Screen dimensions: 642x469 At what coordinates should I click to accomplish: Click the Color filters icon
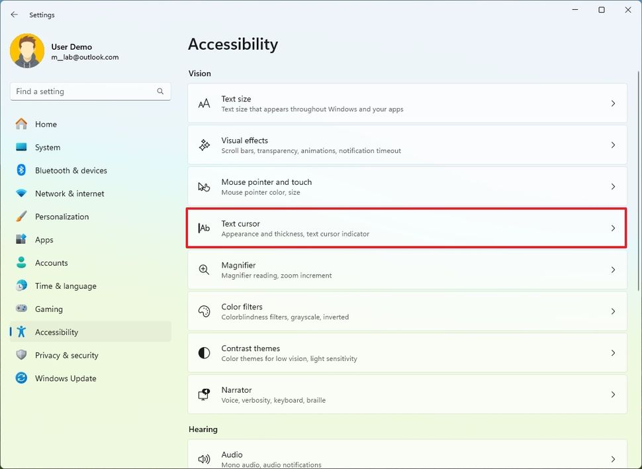[x=204, y=311]
